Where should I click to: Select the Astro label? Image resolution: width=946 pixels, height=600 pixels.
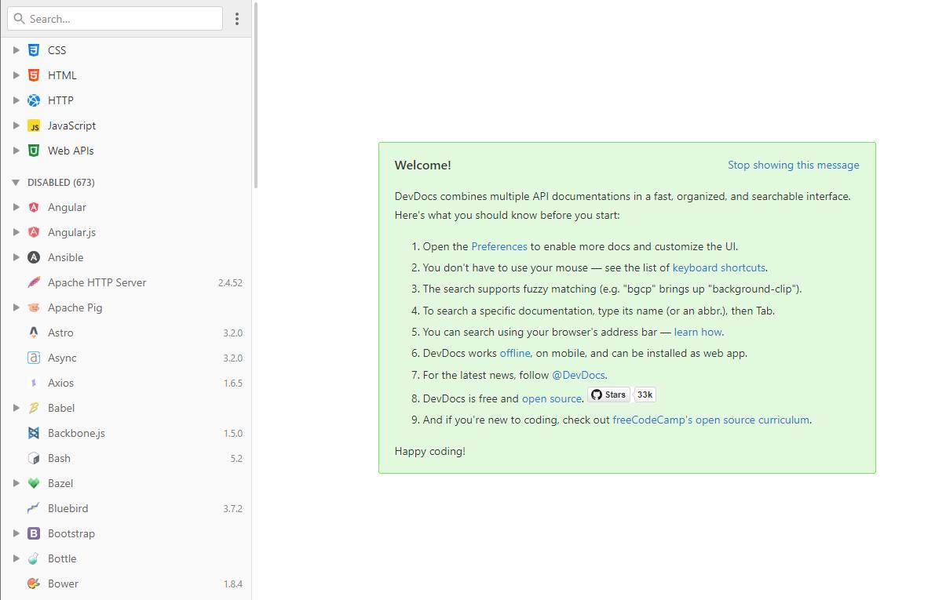[x=60, y=333]
